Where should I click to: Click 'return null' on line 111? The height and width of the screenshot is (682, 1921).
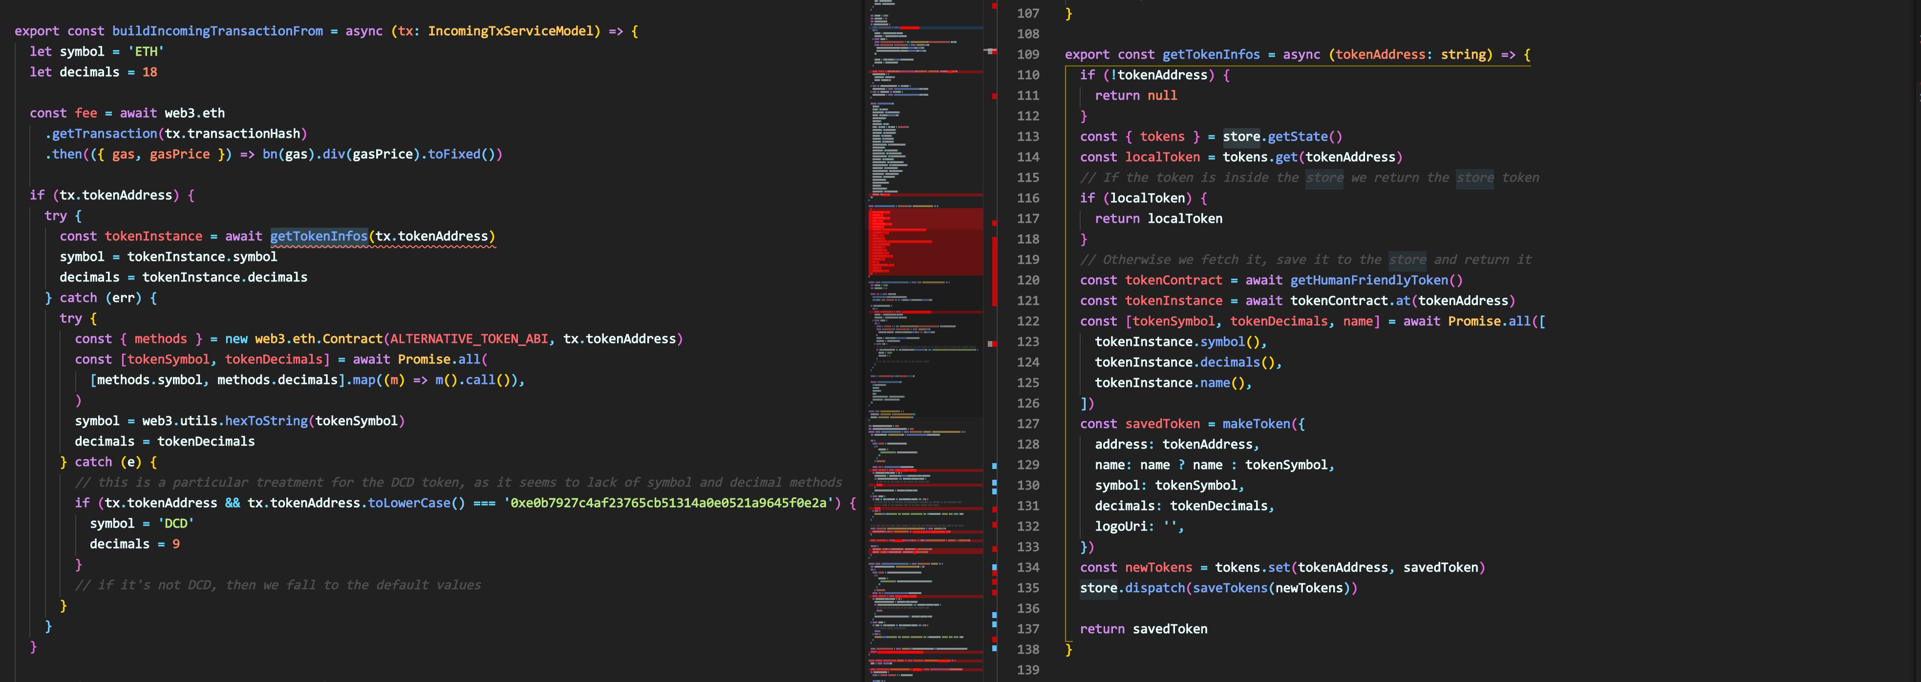tap(1136, 95)
